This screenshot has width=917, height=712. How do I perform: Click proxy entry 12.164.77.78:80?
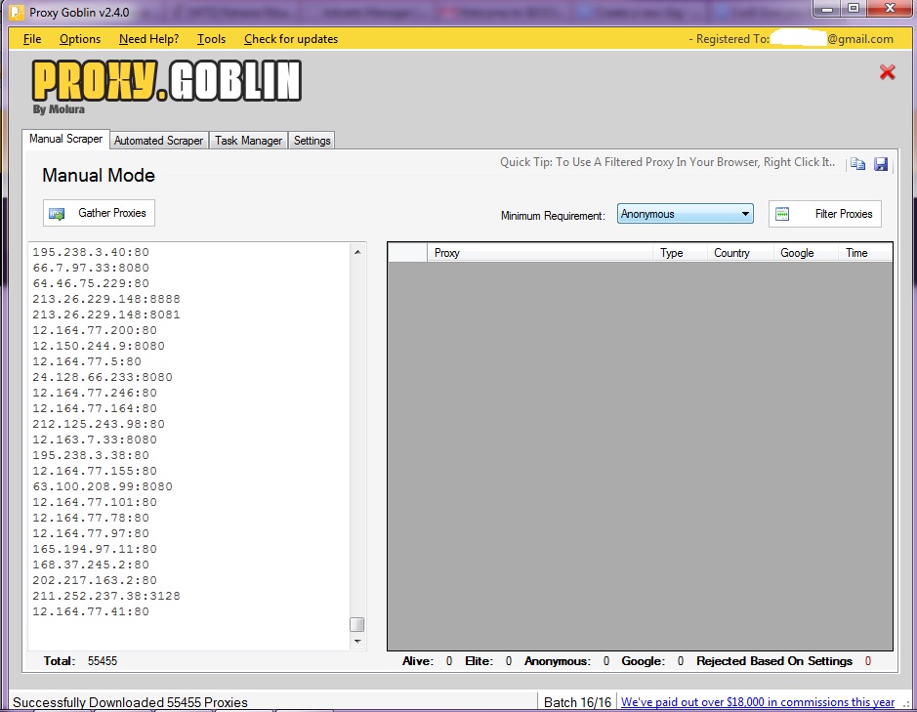tap(91, 518)
